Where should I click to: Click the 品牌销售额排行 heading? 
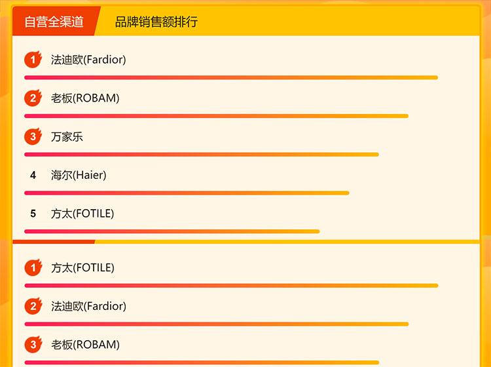[156, 22]
